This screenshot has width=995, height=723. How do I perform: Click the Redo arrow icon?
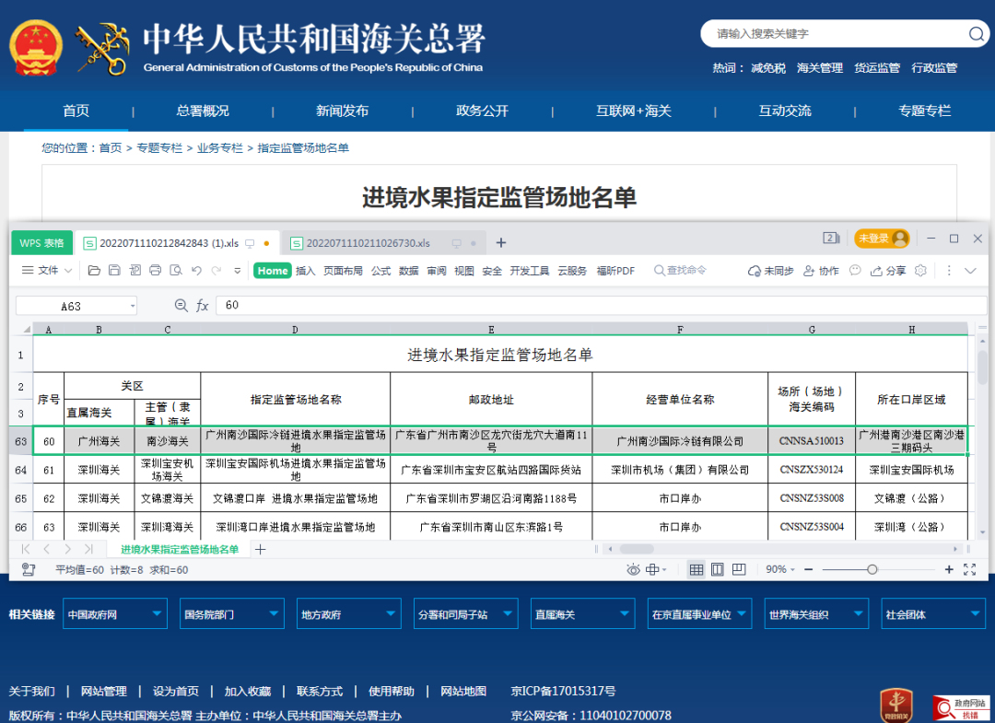tap(217, 271)
